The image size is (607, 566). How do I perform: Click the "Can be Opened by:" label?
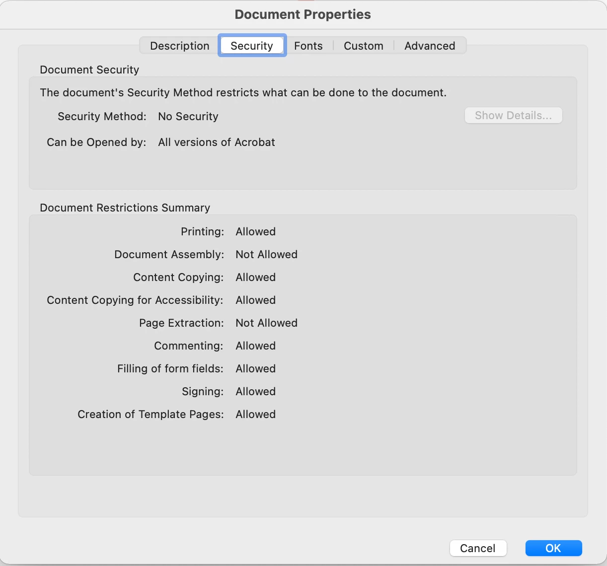click(96, 142)
